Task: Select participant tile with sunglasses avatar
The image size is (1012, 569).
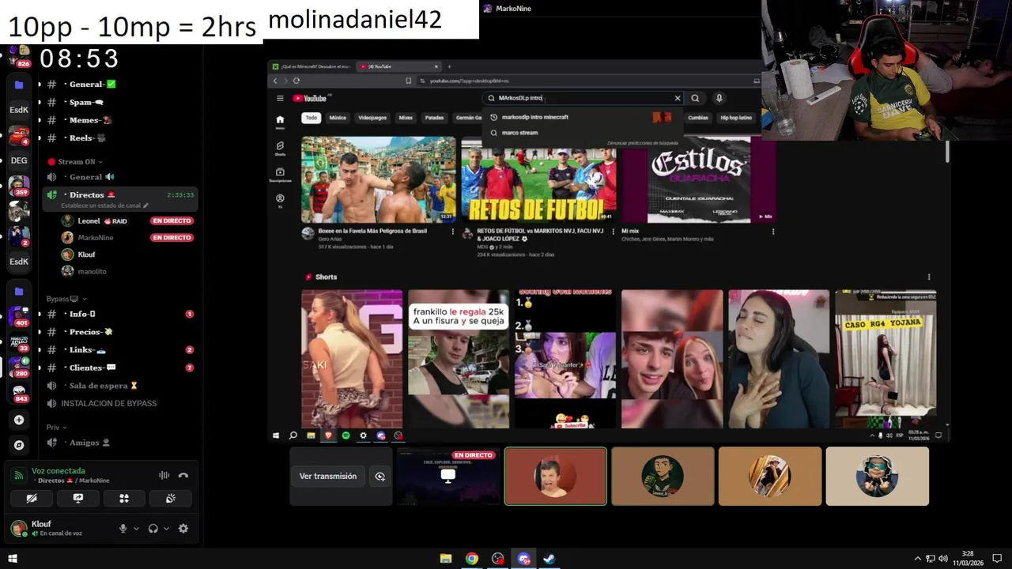Action: 878,477
